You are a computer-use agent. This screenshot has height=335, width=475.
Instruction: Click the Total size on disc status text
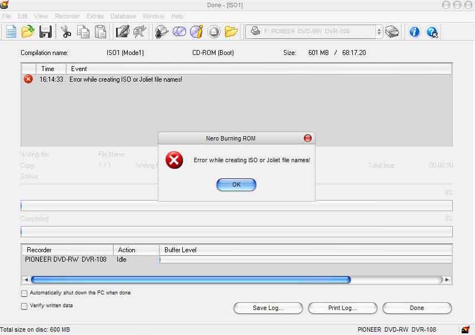coord(35,329)
